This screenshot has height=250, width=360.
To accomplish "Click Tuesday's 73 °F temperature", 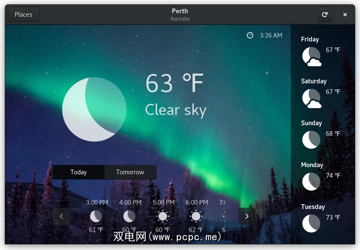I will [333, 217].
